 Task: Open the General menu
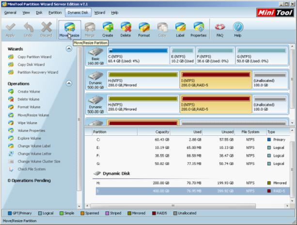point(10,13)
